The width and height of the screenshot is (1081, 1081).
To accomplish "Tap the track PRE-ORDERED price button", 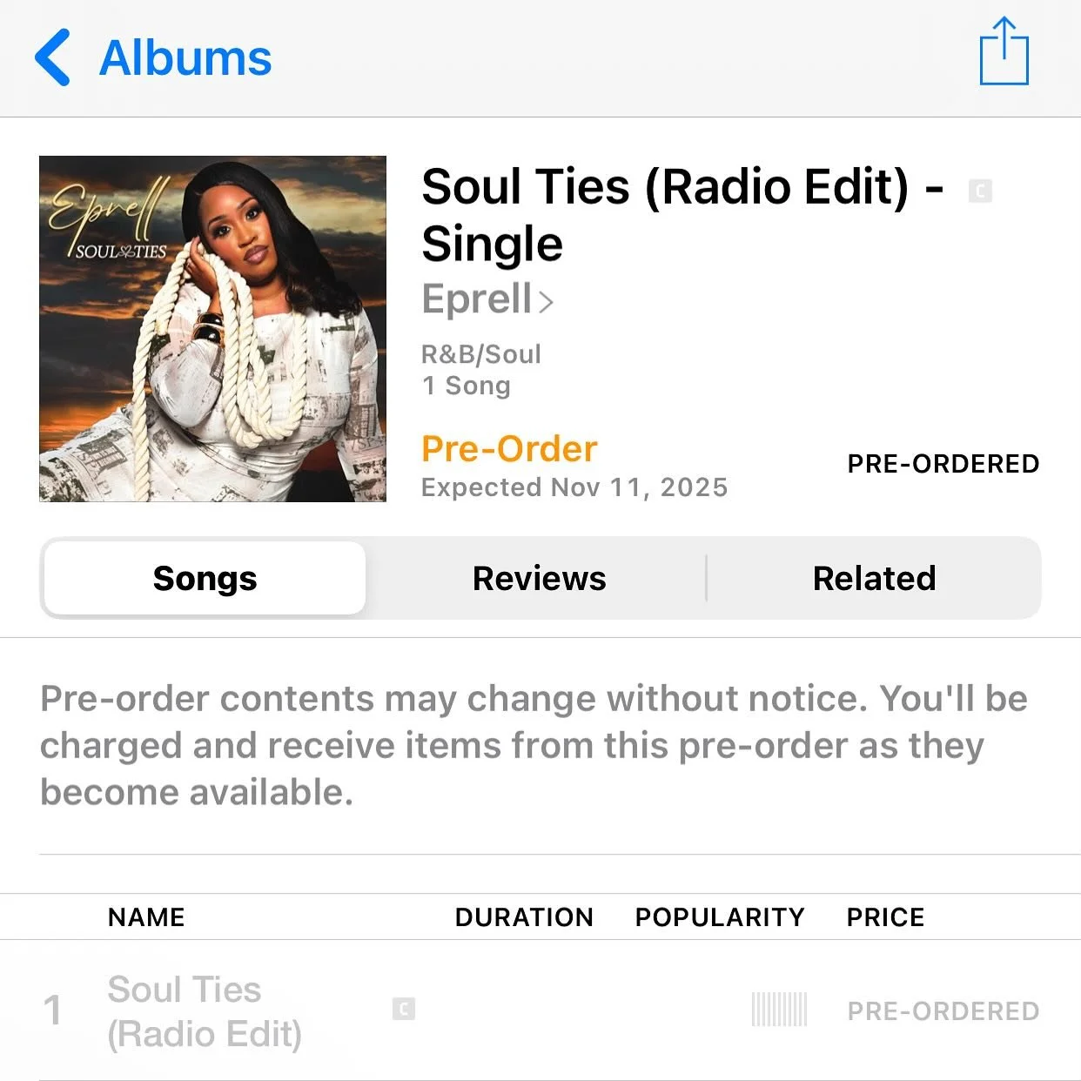I will (943, 1011).
